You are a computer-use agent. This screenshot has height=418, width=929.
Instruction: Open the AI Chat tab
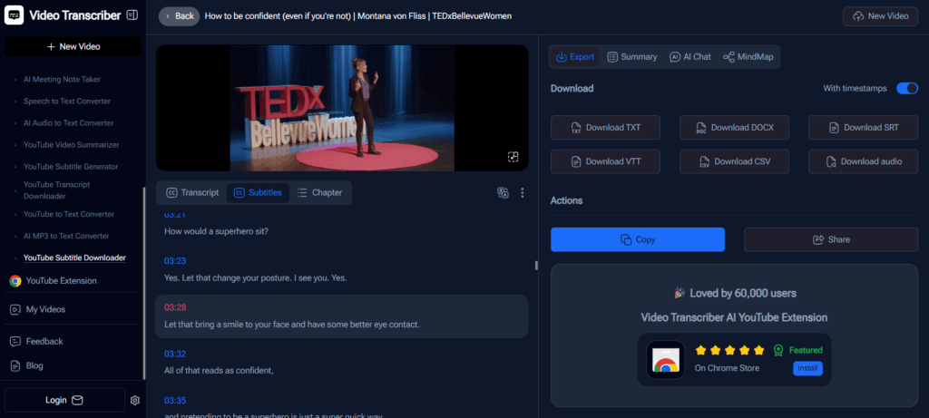[690, 57]
